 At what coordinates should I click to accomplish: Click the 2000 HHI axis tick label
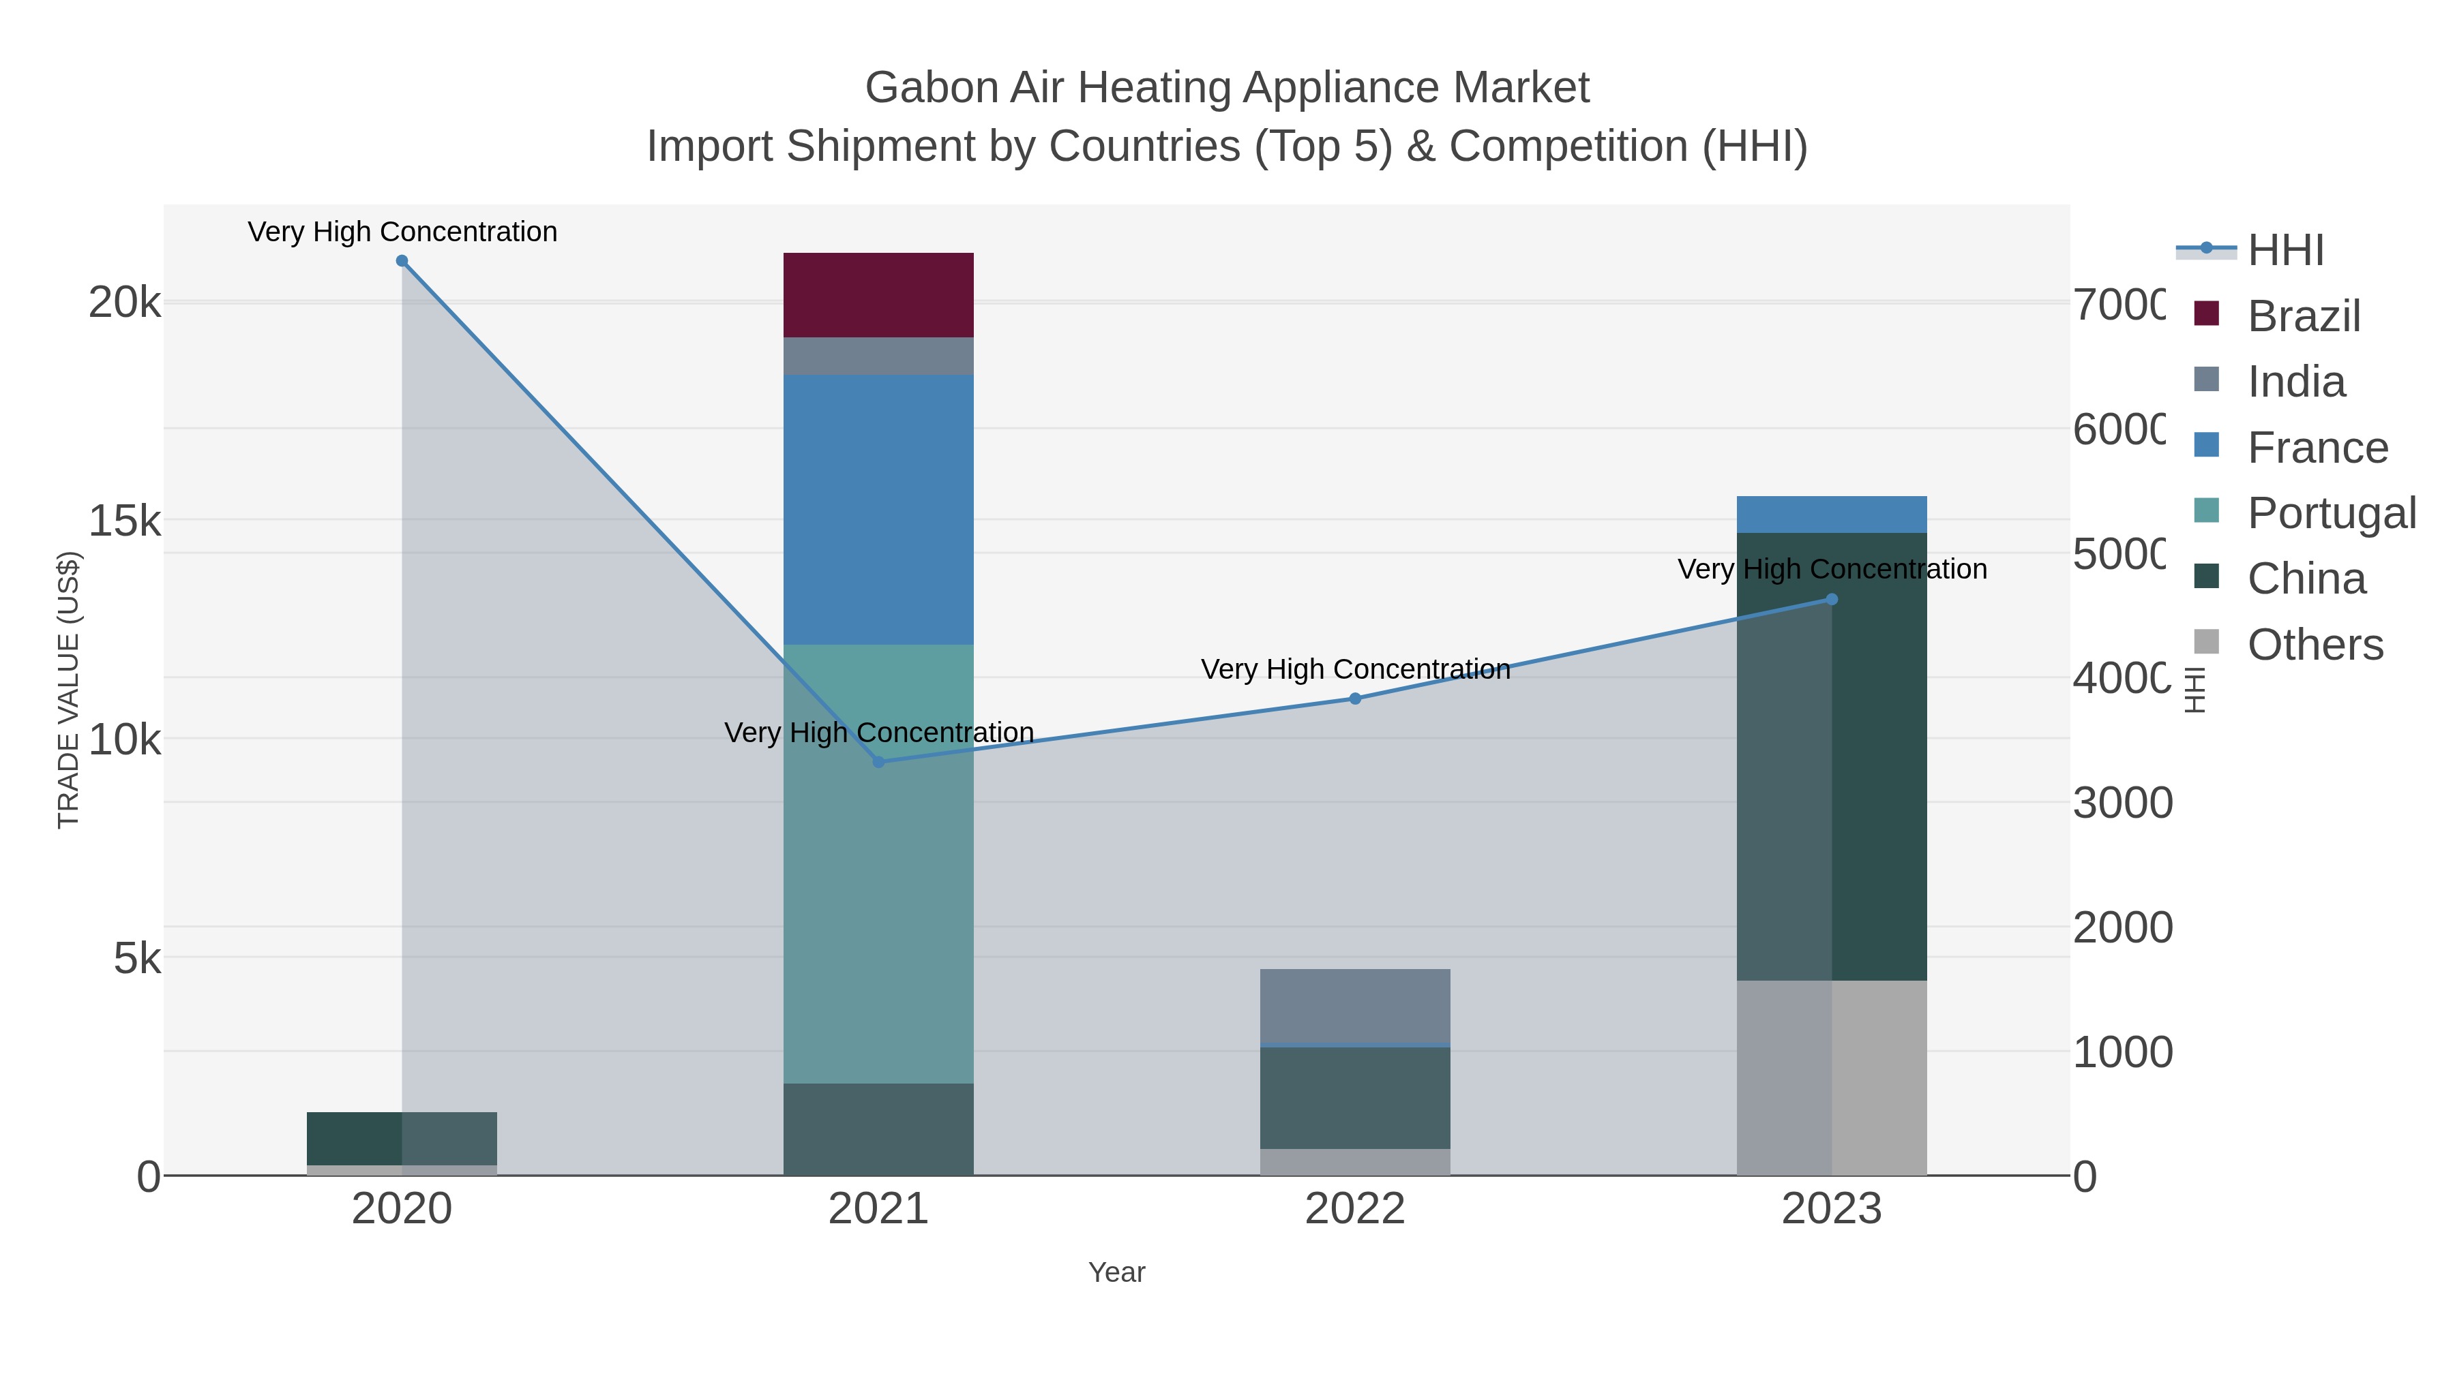(x=2124, y=927)
